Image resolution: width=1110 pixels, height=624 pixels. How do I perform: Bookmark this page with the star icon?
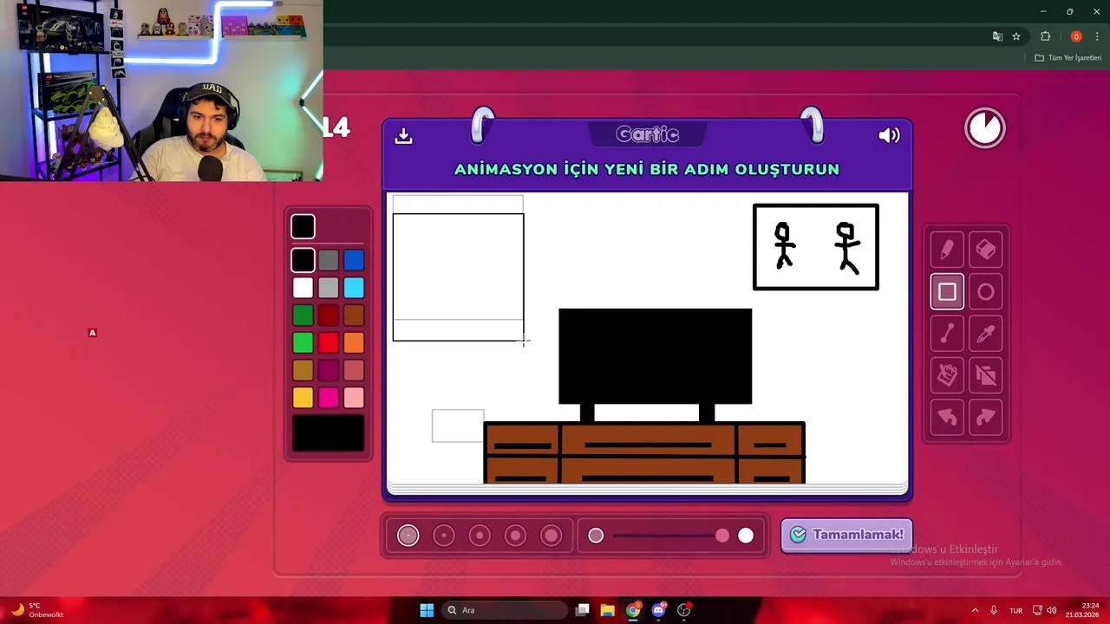coord(1016,36)
